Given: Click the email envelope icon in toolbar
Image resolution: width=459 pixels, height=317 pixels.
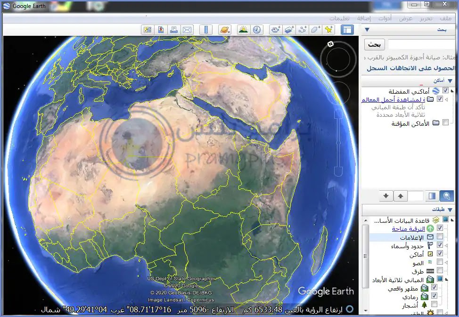Looking at the screenshot, I should point(187,30).
